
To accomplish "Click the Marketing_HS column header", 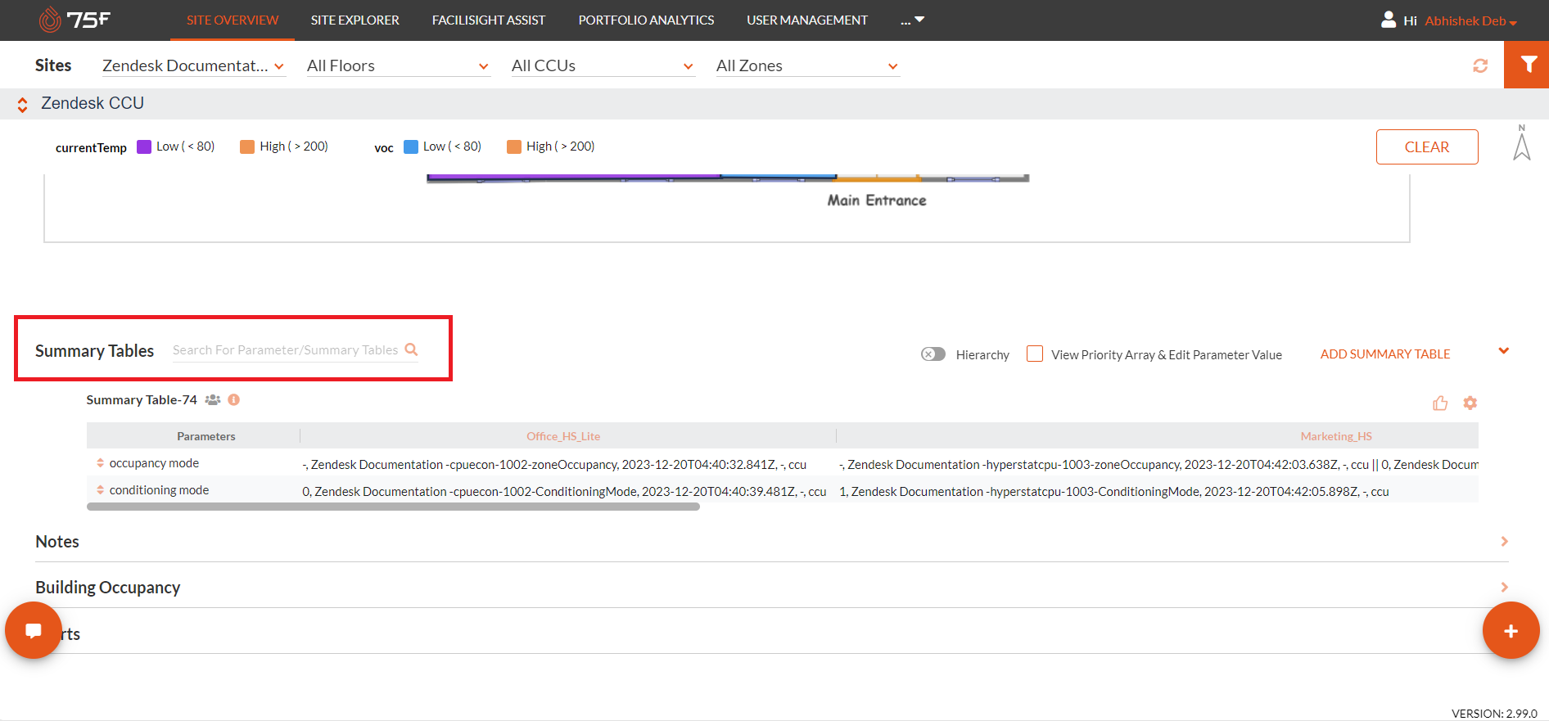I will (1336, 436).
